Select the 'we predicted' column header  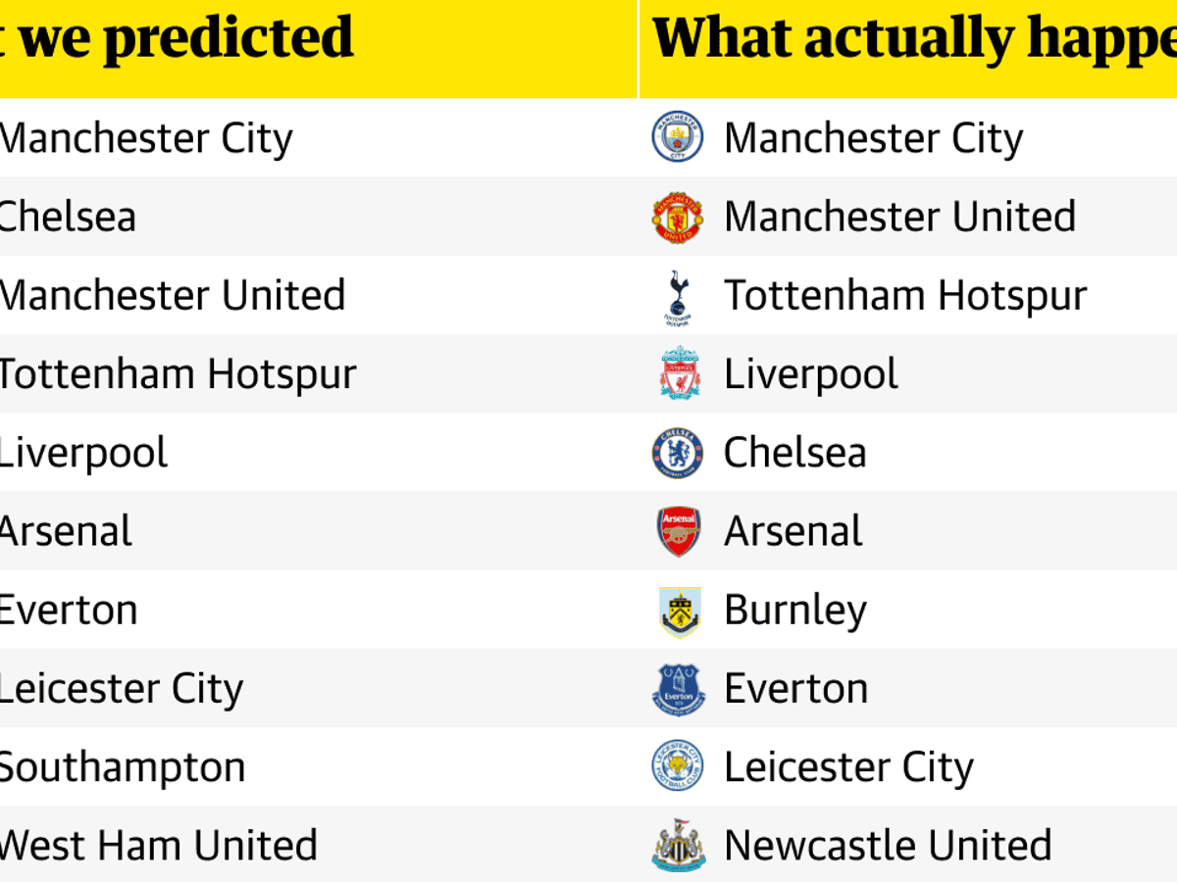[186, 39]
